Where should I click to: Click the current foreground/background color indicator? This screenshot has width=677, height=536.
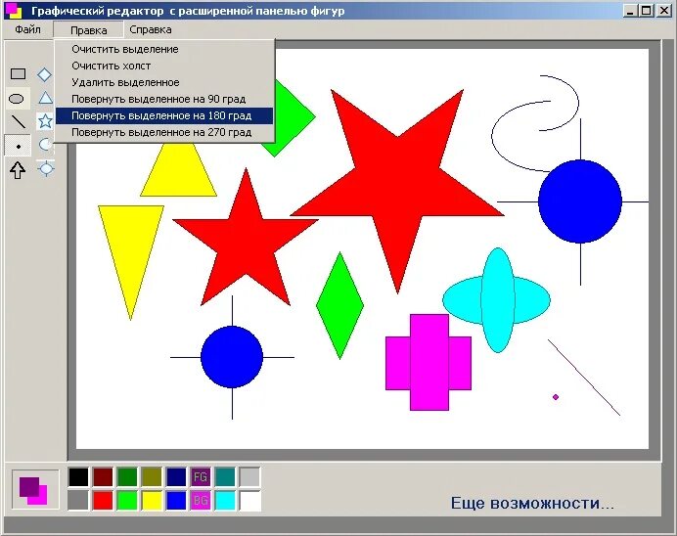(x=34, y=489)
